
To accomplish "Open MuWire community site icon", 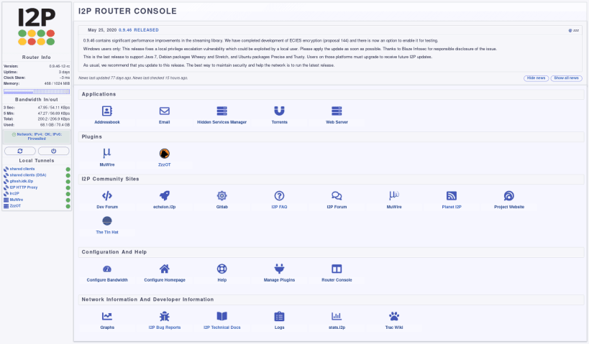I will click(x=394, y=196).
